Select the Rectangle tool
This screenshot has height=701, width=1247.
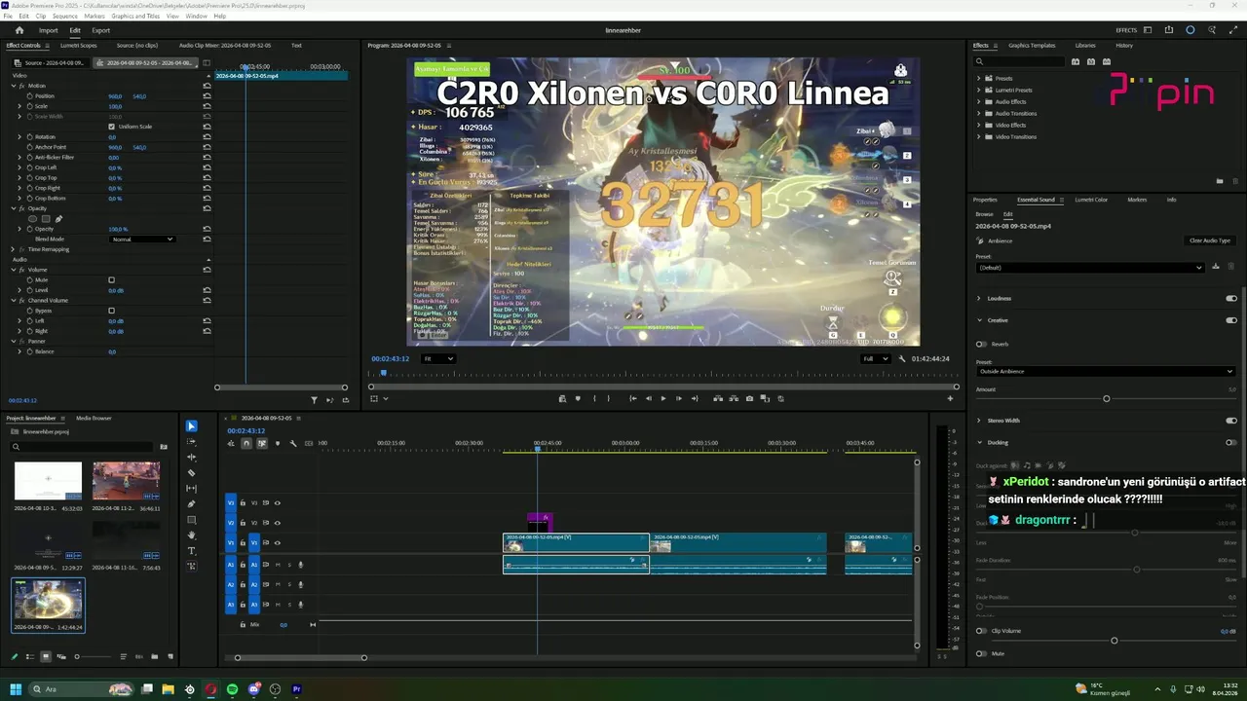tap(191, 520)
